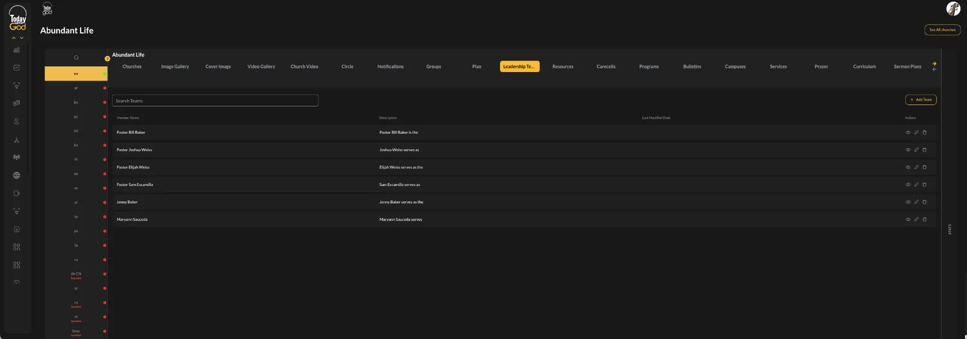The height and width of the screenshot is (339, 967).
Task: Click See All churches button
Action: (x=943, y=30)
